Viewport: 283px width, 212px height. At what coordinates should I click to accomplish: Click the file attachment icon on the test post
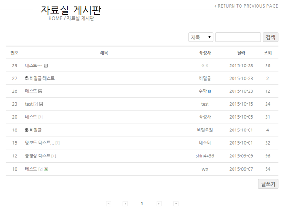41,104
